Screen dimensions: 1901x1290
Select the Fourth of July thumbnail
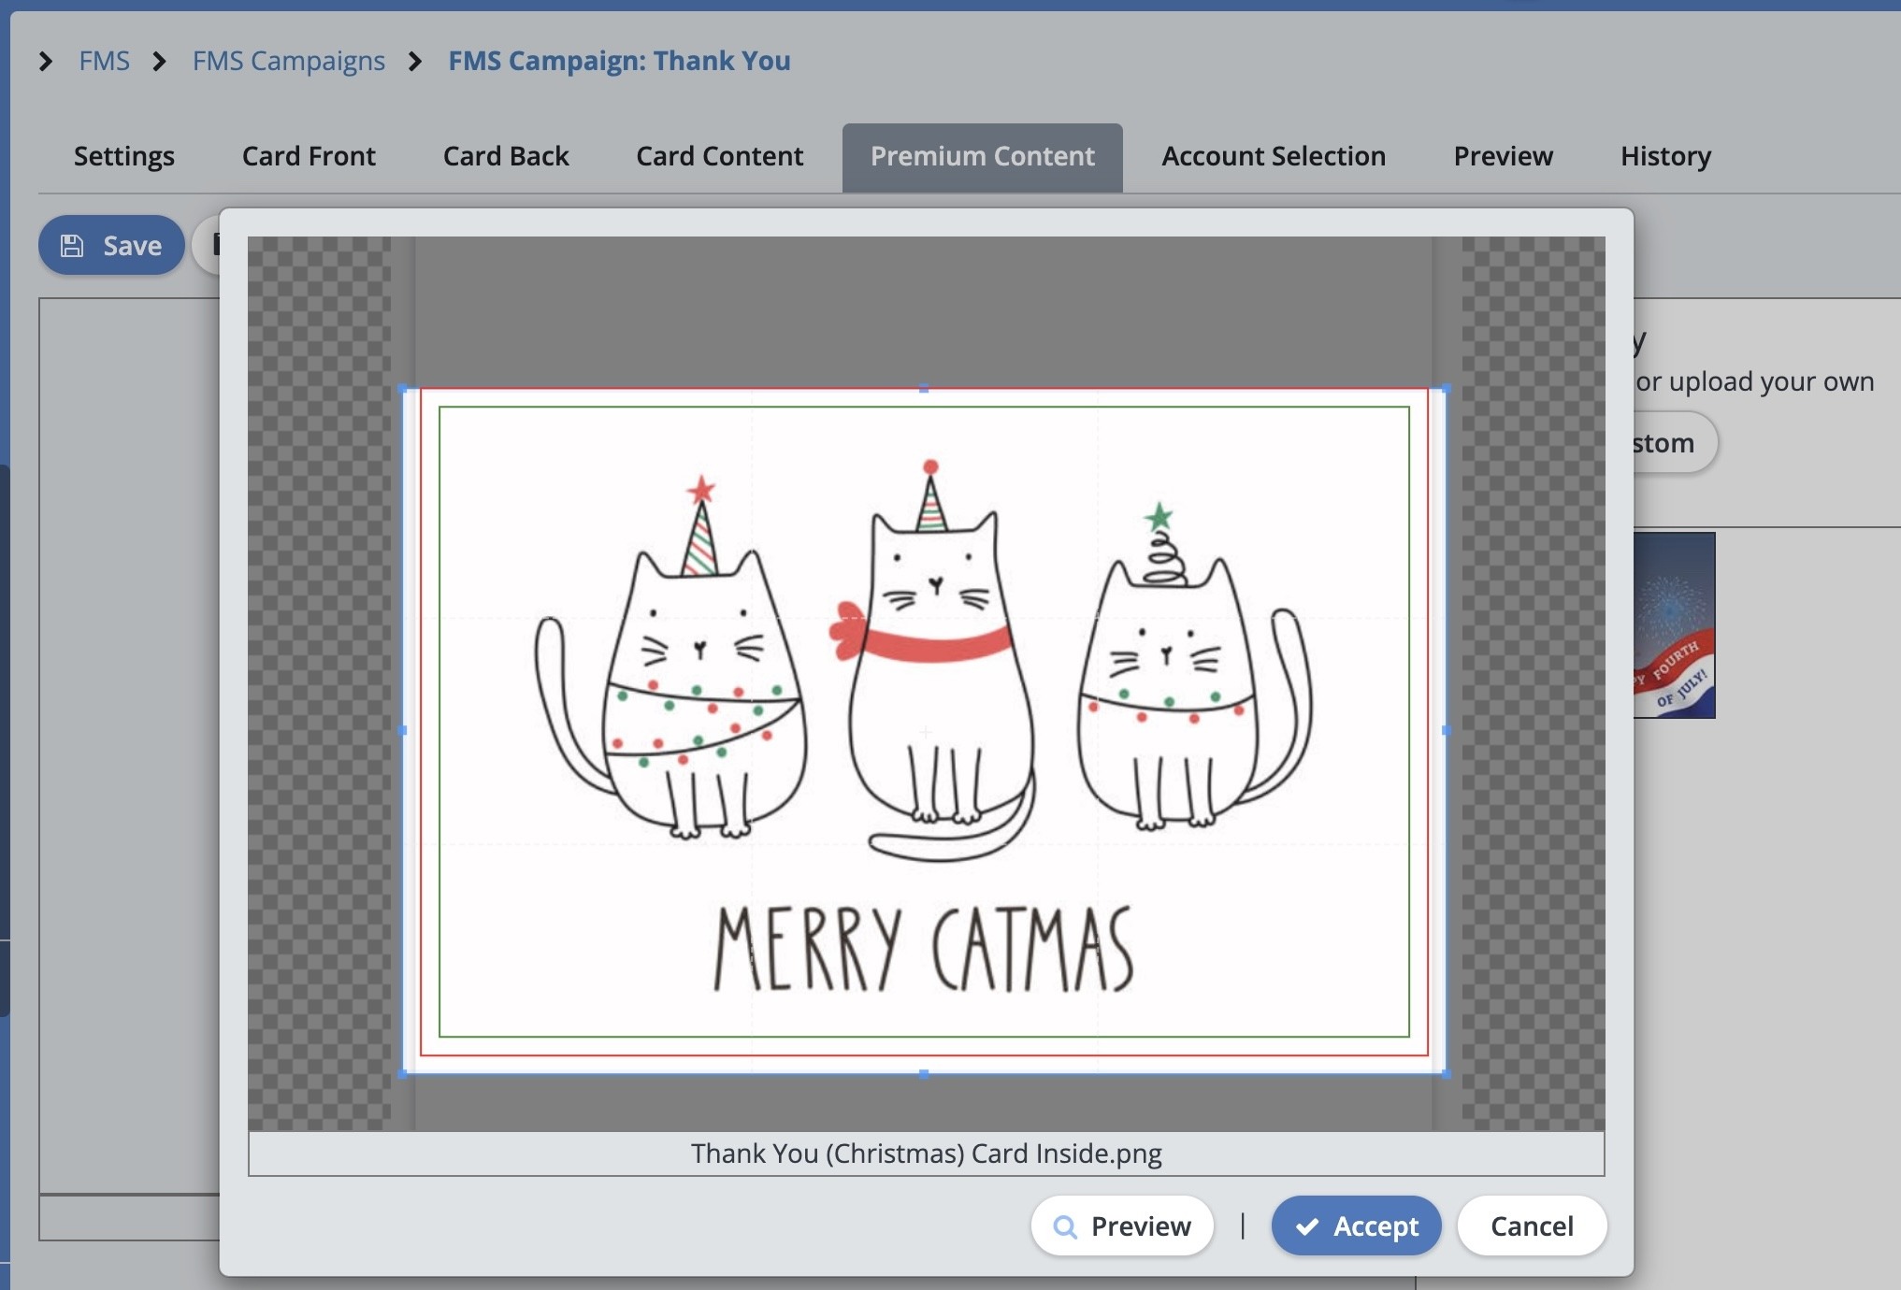click(1674, 624)
